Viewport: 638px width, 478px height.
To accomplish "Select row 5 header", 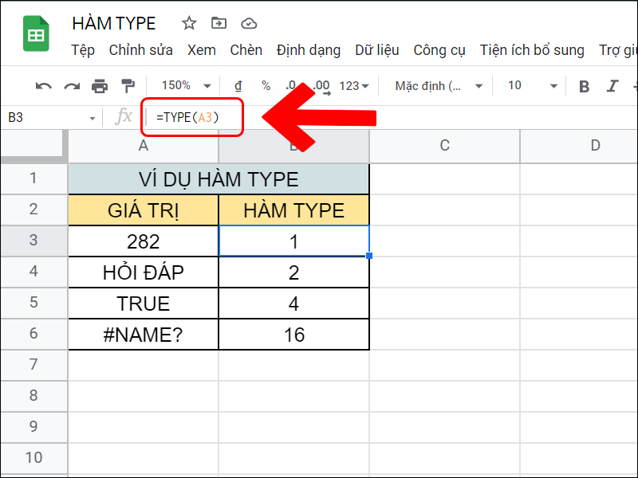I will tap(33, 303).
